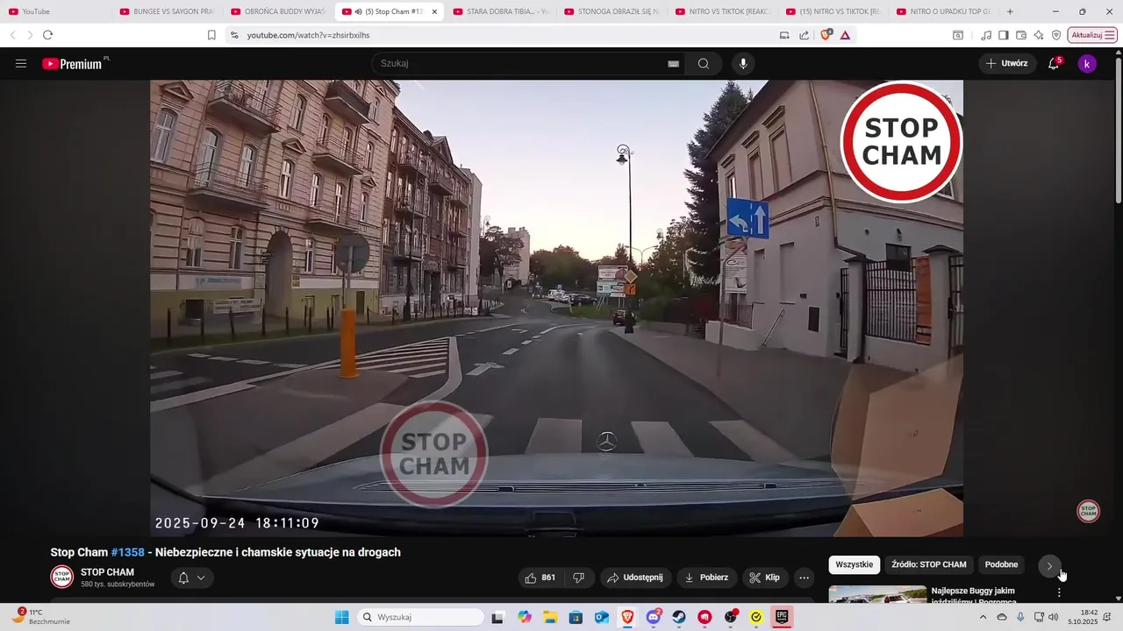Open Epic Games launcher from taskbar
The width and height of the screenshot is (1123, 631).
[x=782, y=617]
